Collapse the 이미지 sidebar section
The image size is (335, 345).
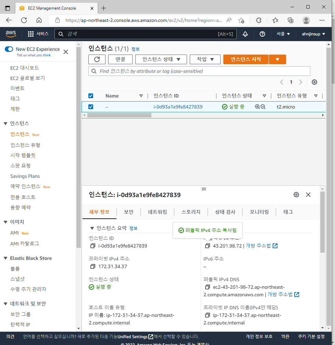coord(5,222)
